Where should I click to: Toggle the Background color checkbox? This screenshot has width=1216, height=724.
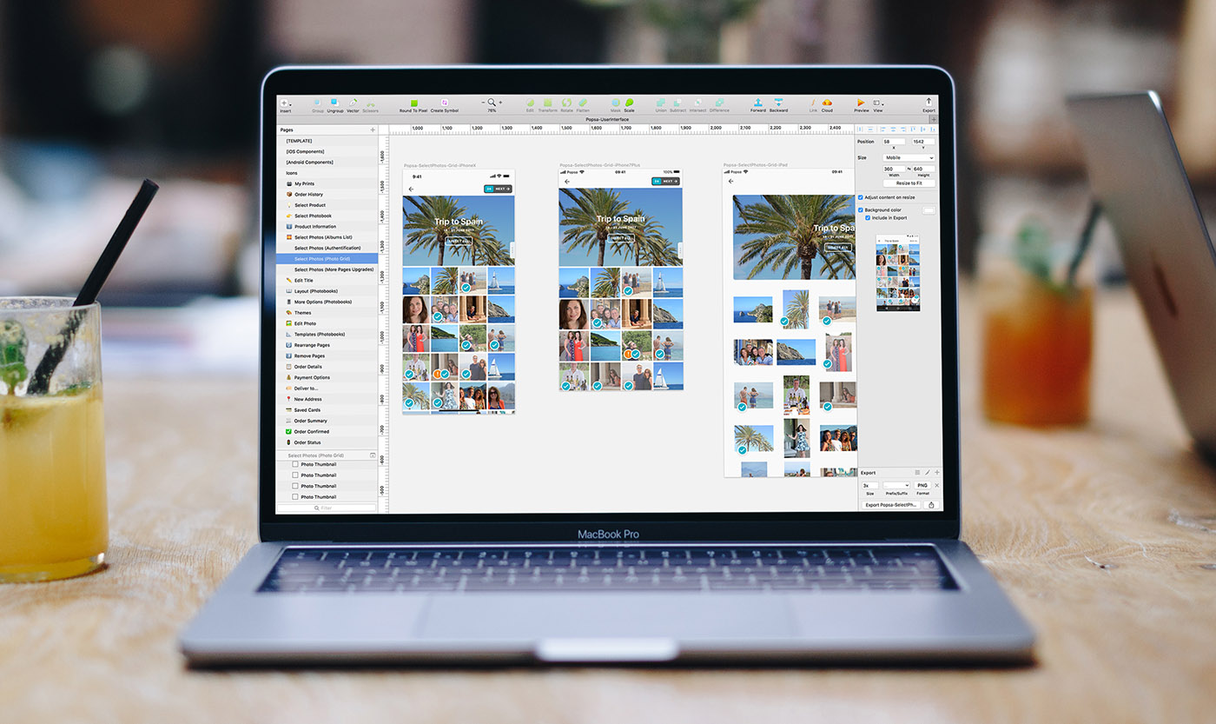pos(861,209)
